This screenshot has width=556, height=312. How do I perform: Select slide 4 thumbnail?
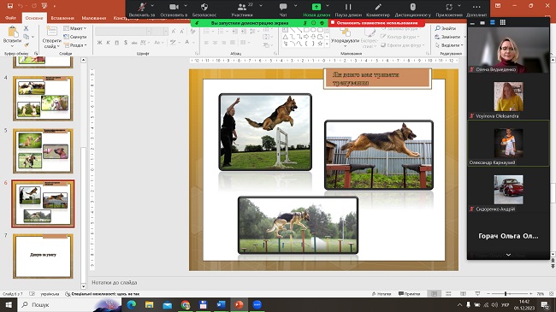[43, 98]
